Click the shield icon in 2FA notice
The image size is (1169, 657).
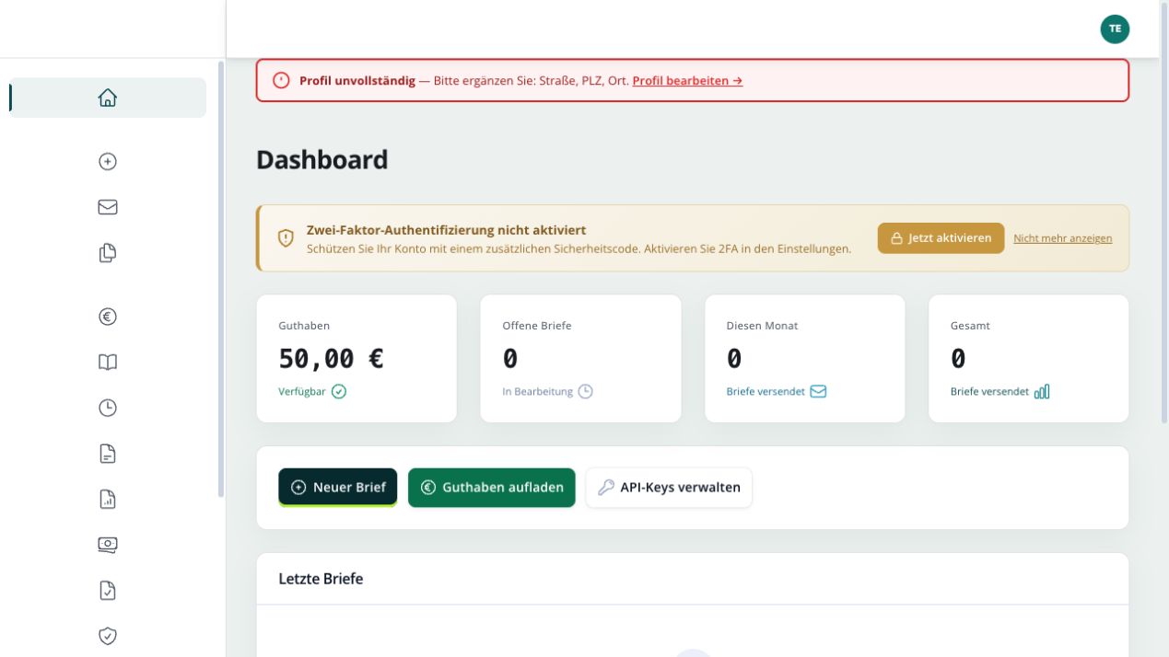pos(286,238)
